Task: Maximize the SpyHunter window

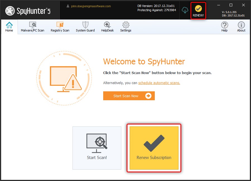Action: [231, 5]
